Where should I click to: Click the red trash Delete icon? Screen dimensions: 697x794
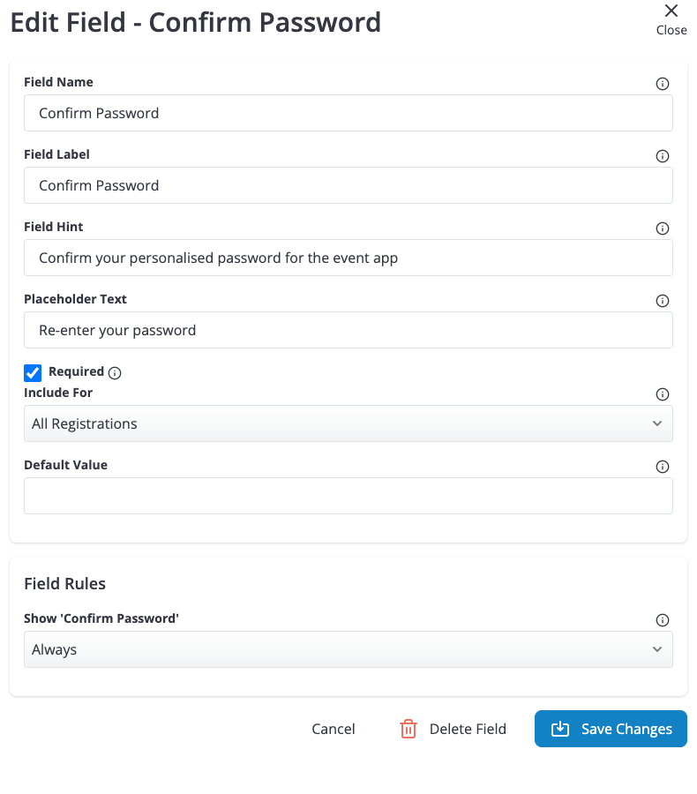coord(408,729)
